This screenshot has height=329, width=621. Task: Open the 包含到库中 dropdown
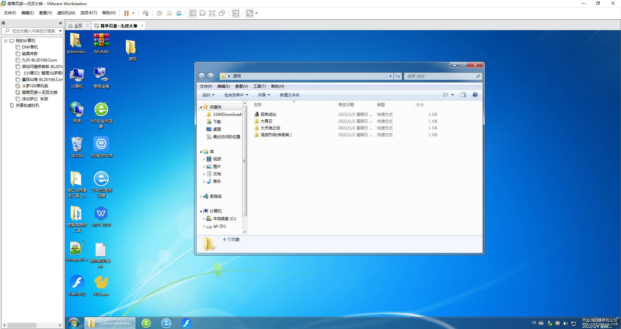coord(236,95)
